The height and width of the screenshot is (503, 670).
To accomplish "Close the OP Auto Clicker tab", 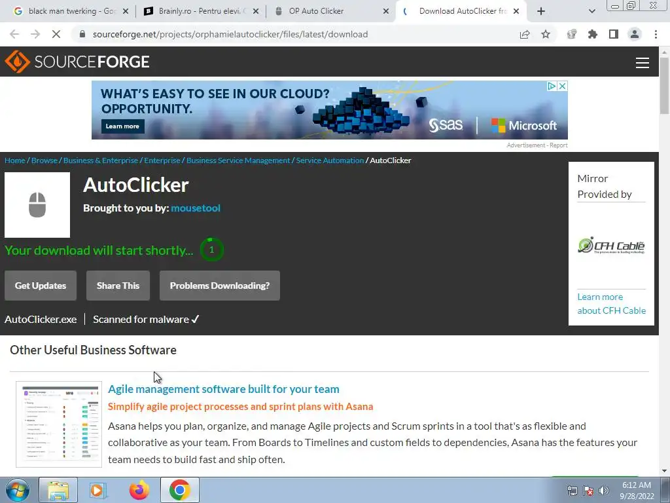I will (x=386, y=12).
